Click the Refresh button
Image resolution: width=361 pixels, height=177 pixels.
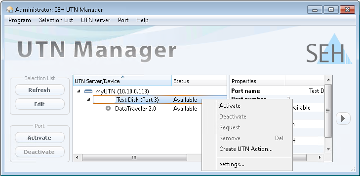pos(40,90)
